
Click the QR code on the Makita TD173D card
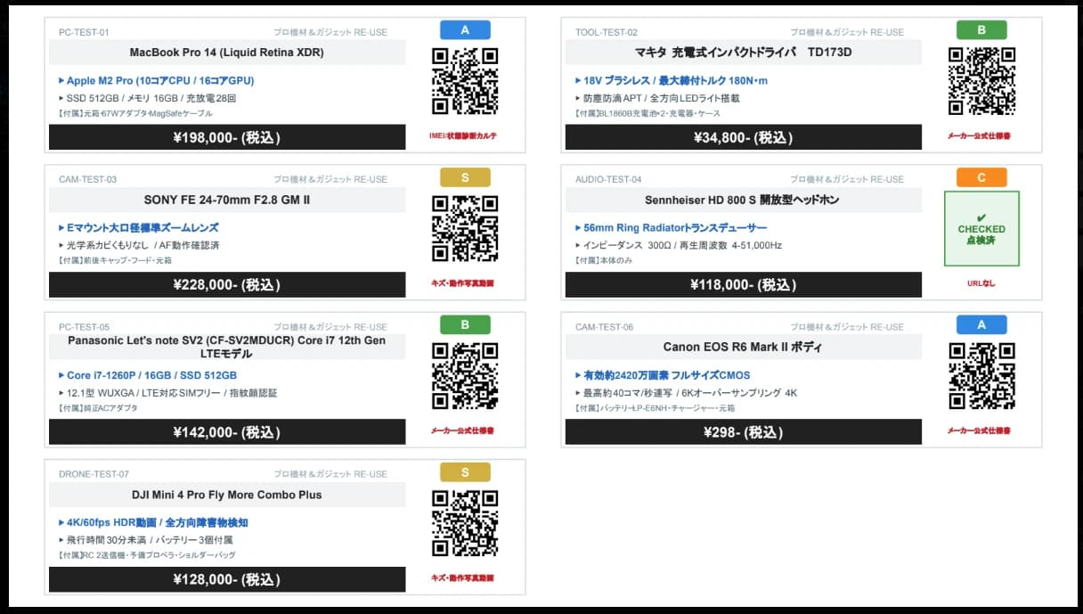point(981,81)
